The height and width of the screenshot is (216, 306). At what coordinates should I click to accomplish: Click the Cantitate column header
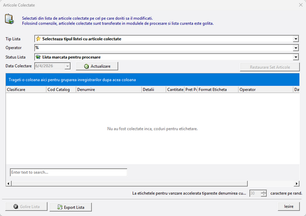[x=175, y=90]
